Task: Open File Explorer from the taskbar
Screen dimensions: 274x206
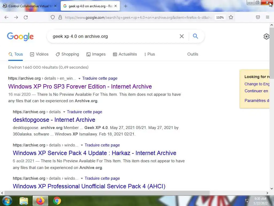Action: click(x=24, y=201)
